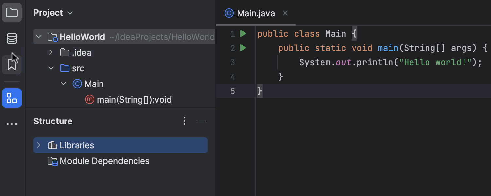The image size is (491, 196).
Task: Hide the Structure panel with minimize icon
Action: [202, 121]
